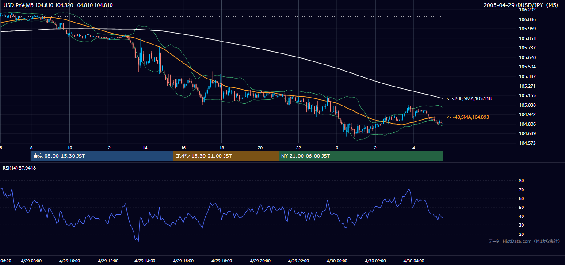Screen dimensions: 565x265
Task: Click RSI scale value 50
Action: coord(521,208)
